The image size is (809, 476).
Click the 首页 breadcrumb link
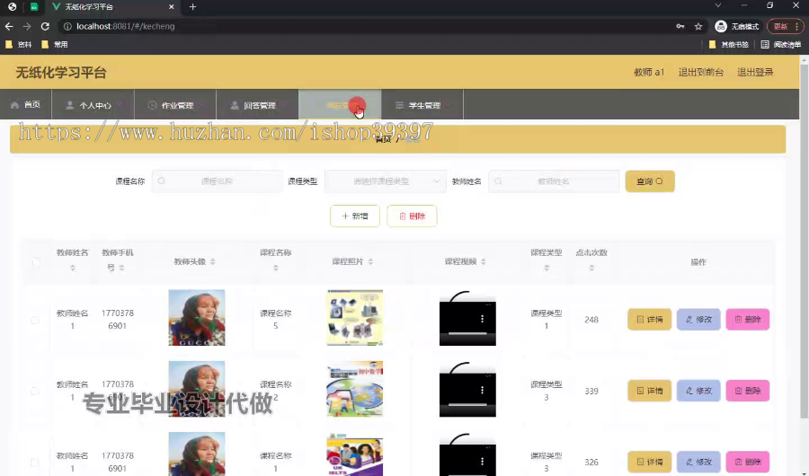tap(383, 139)
